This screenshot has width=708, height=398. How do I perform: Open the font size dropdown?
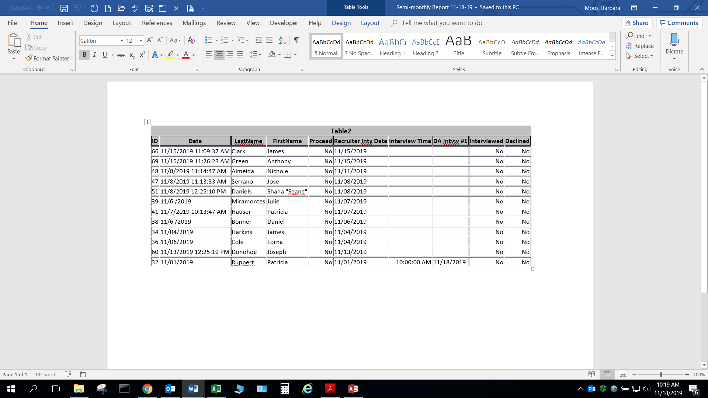tap(141, 41)
